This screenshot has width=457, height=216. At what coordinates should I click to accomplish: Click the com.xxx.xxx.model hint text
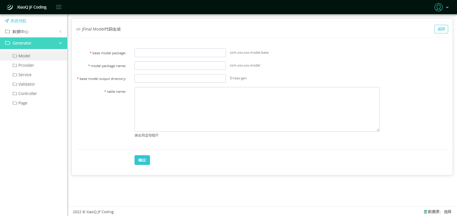pos(245,65)
